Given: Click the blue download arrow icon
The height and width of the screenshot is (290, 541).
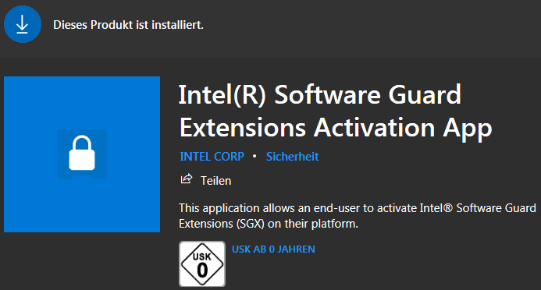Looking at the screenshot, I should [23, 24].
